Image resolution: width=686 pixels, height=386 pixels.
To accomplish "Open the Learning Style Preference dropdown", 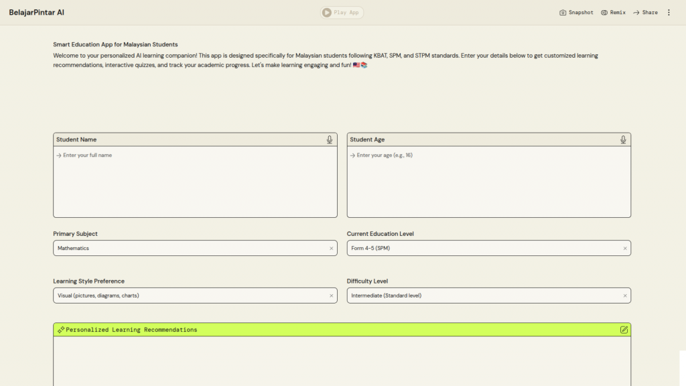I will tap(188, 296).
